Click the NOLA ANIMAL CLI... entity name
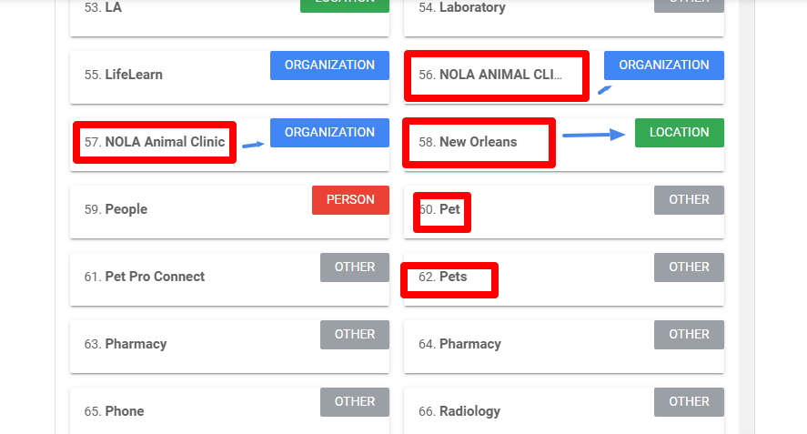The image size is (807, 434). click(x=501, y=75)
